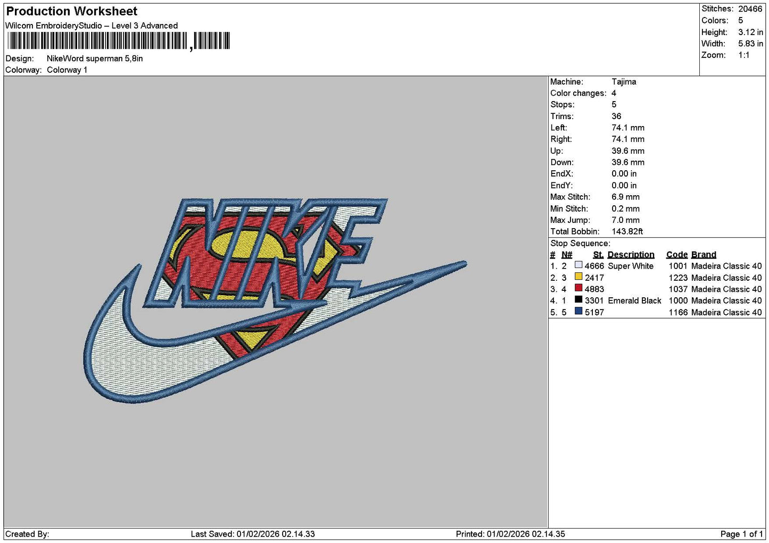Click the Max Jump value 7.0 mm

[626, 220]
